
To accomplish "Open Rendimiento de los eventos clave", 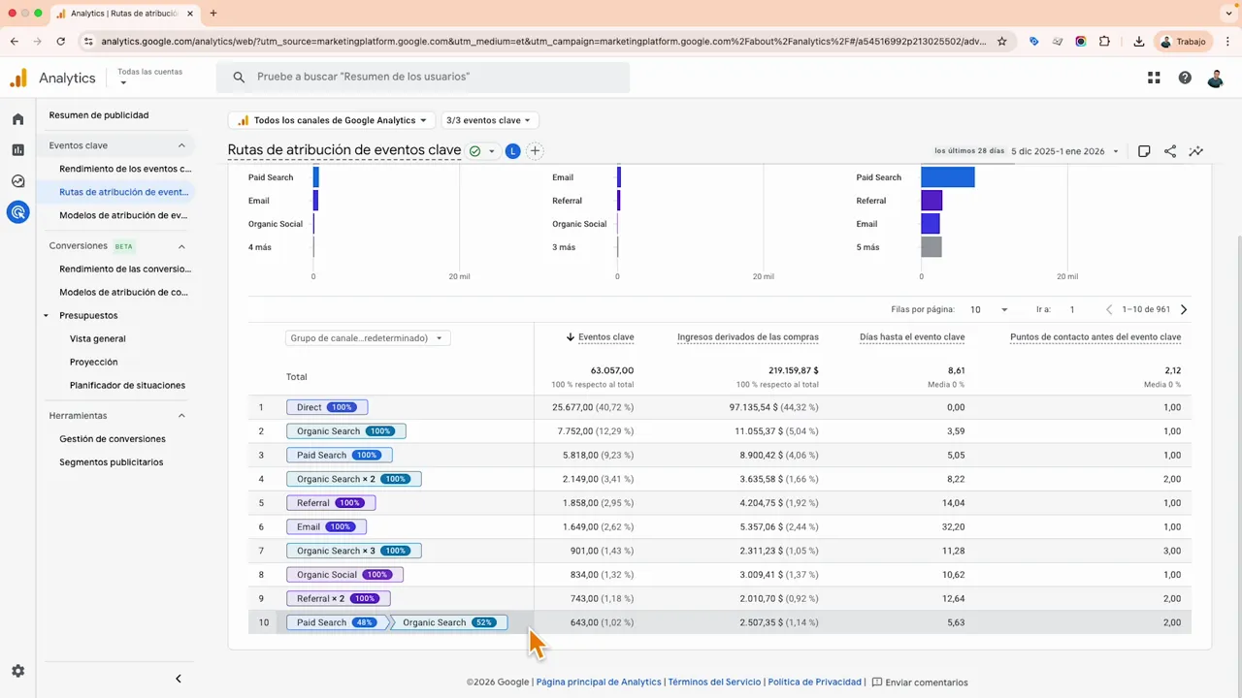I will click(125, 169).
